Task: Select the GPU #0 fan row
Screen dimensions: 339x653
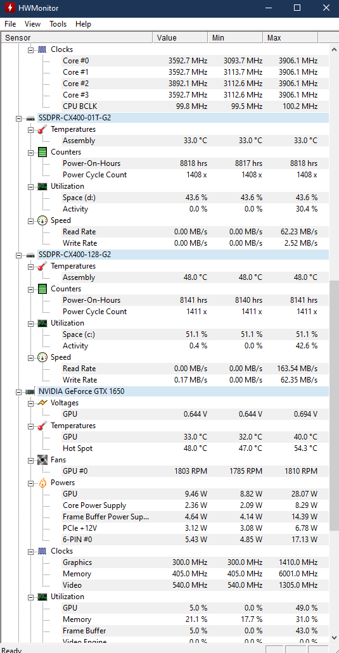Action: tap(195, 471)
